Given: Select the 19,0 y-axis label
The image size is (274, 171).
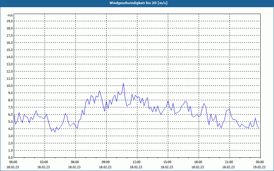Looking at the screenshot, I should [x=10, y=21].
